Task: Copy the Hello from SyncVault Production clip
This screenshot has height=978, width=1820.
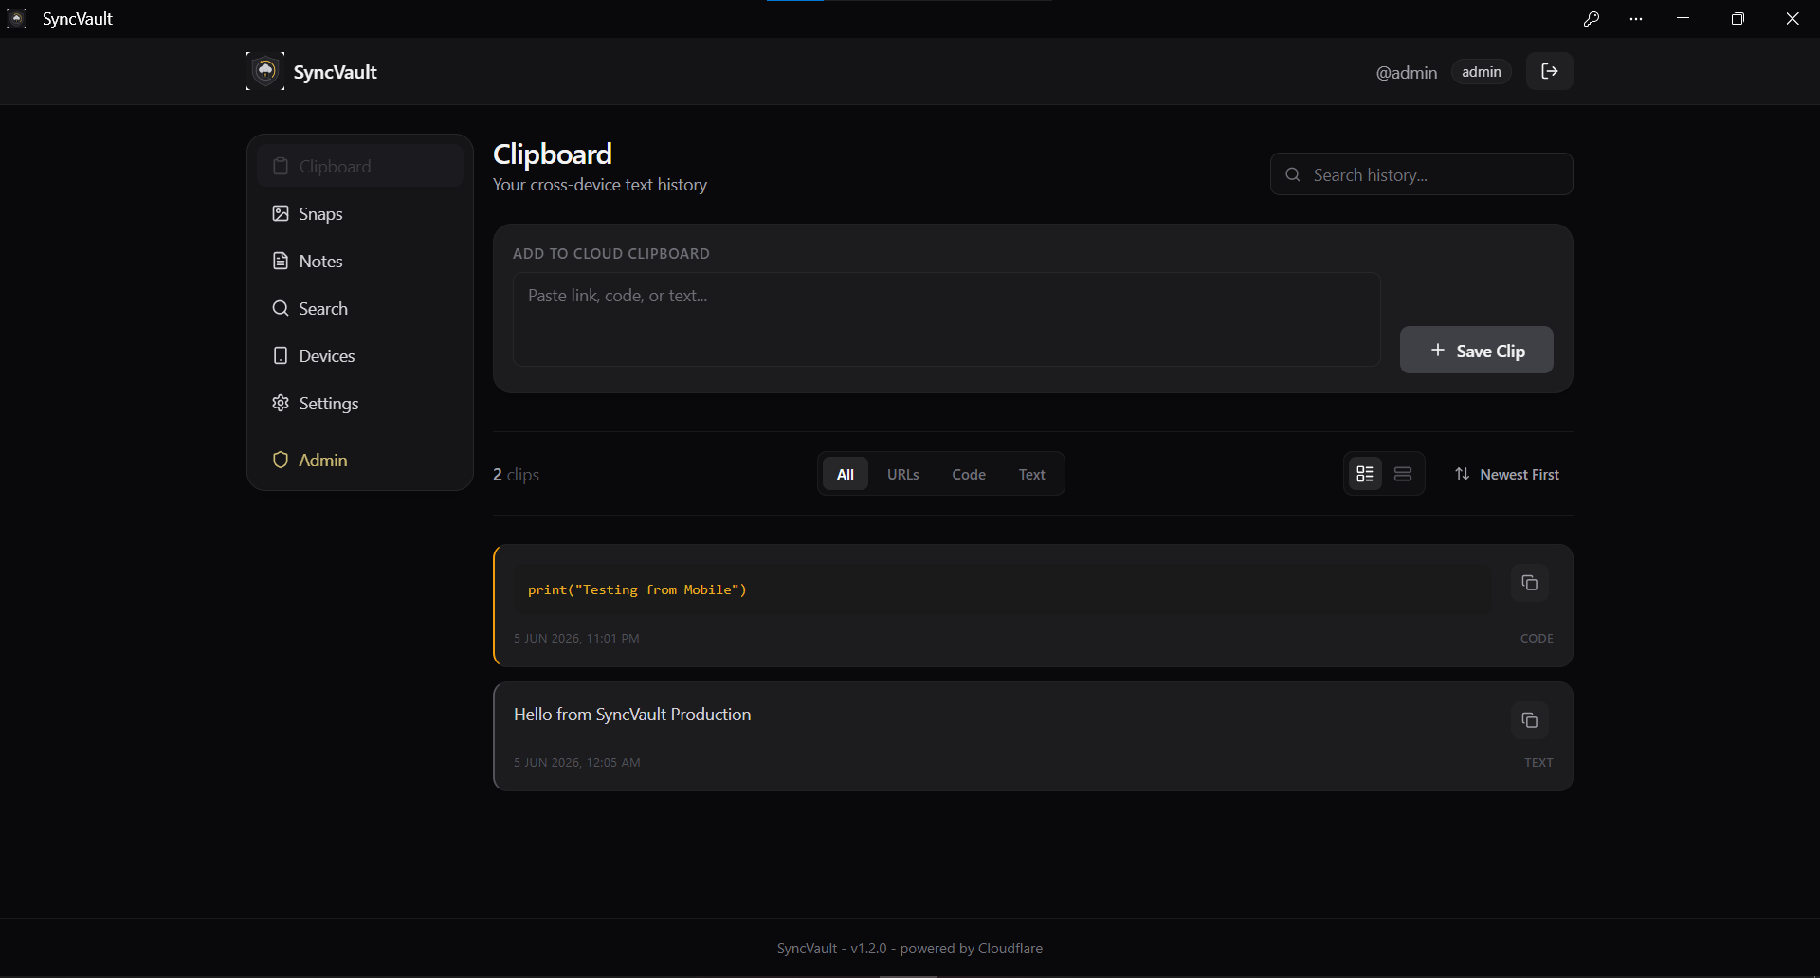Action: (1530, 720)
